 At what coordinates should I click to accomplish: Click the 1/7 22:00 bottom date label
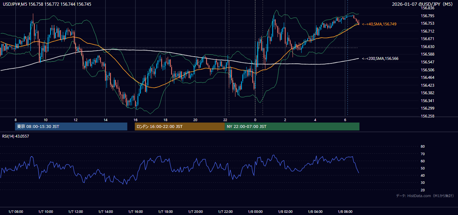(x=225, y=211)
